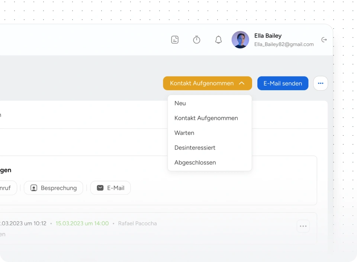Click the logout arrow icon

[324, 40]
